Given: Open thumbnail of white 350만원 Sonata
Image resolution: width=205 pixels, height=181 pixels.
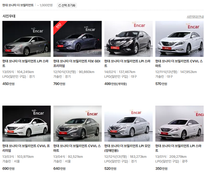Looking at the screenshot, I should [179, 124].
